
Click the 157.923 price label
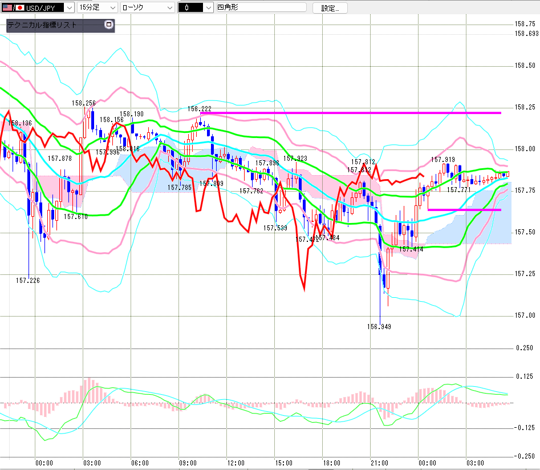295,159
